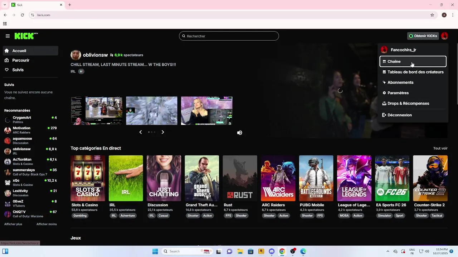Open Ac7ionMan in recommended list
Image resolution: width=458 pixels, height=257 pixels.
click(x=30, y=161)
